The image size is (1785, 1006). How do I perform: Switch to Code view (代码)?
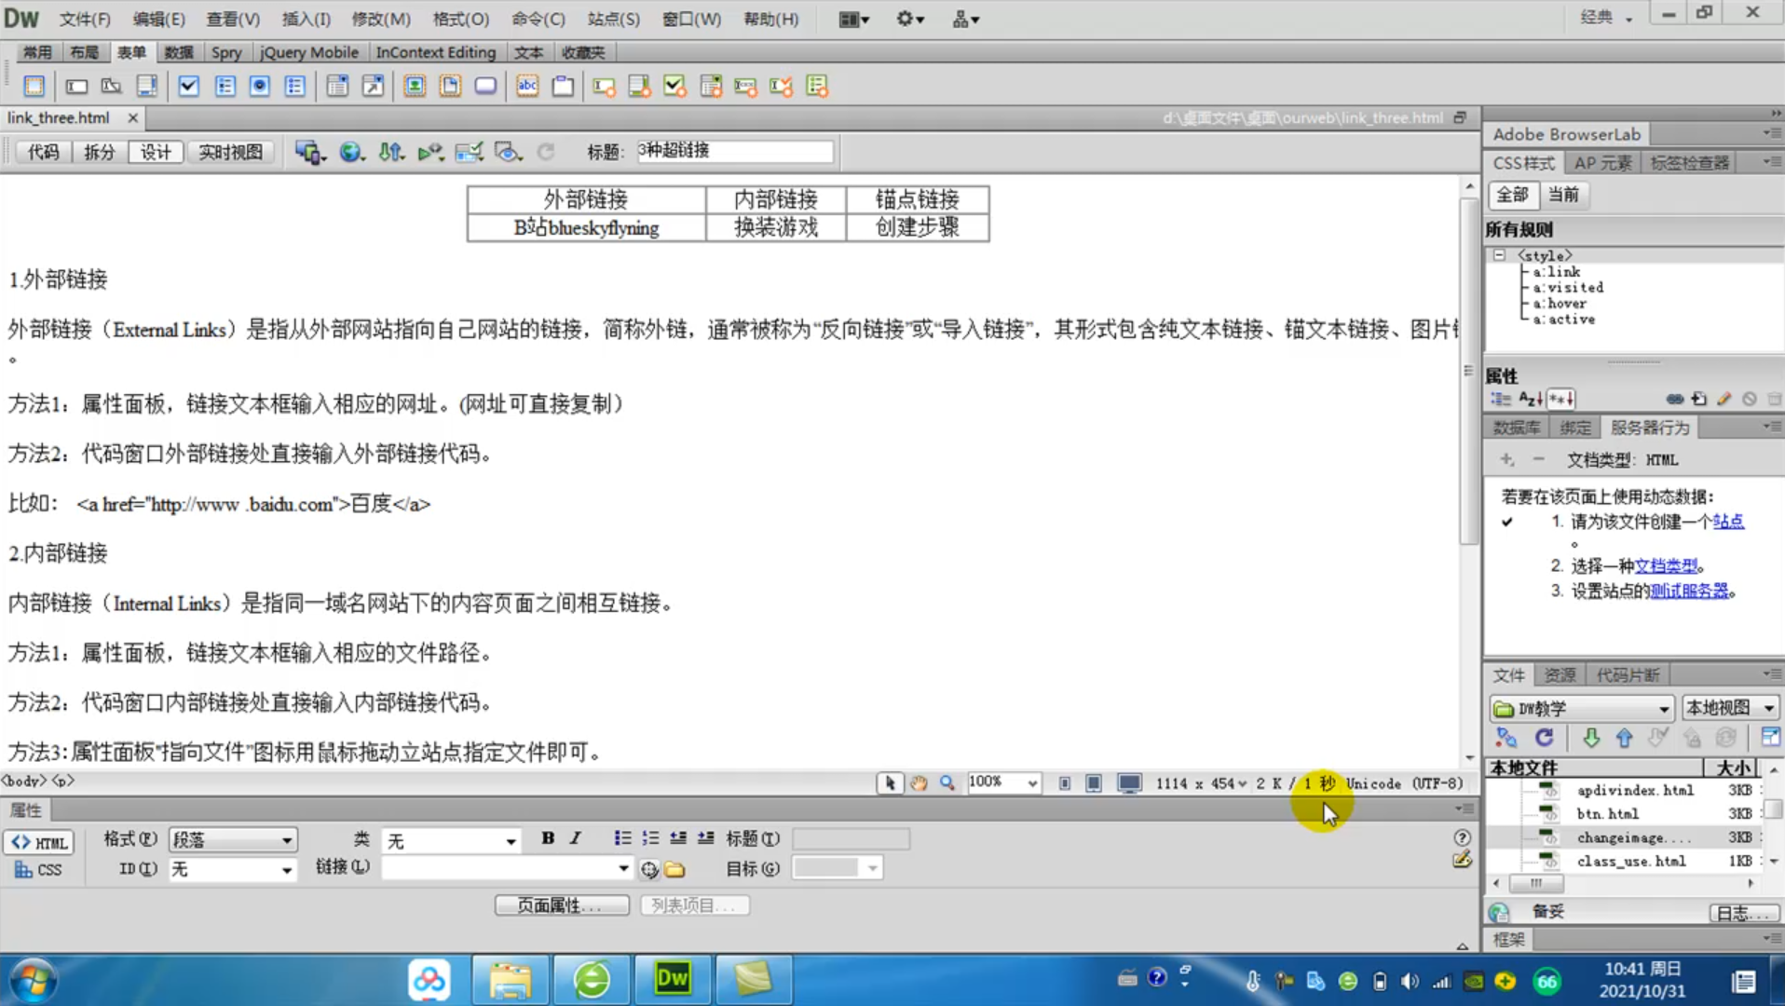(x=43, y=152)
